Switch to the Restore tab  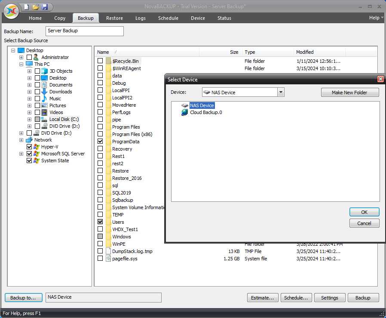point(114,18)
